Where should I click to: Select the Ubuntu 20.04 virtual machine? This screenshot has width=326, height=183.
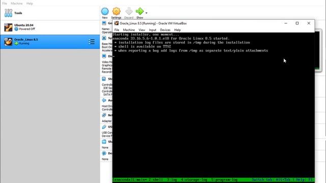point(50,27)
